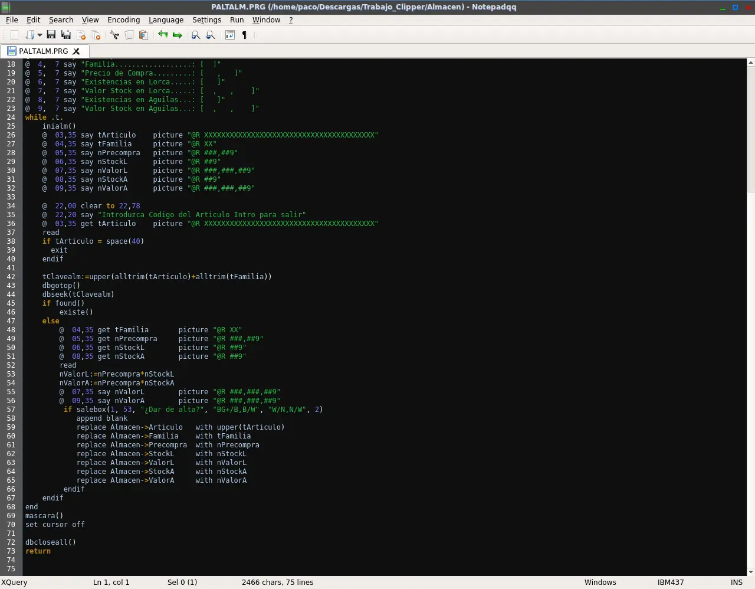Viewport: 755px width, 589px height.
Task: Click the 'inialm()' call on line 25
Action: click(59, 126)
